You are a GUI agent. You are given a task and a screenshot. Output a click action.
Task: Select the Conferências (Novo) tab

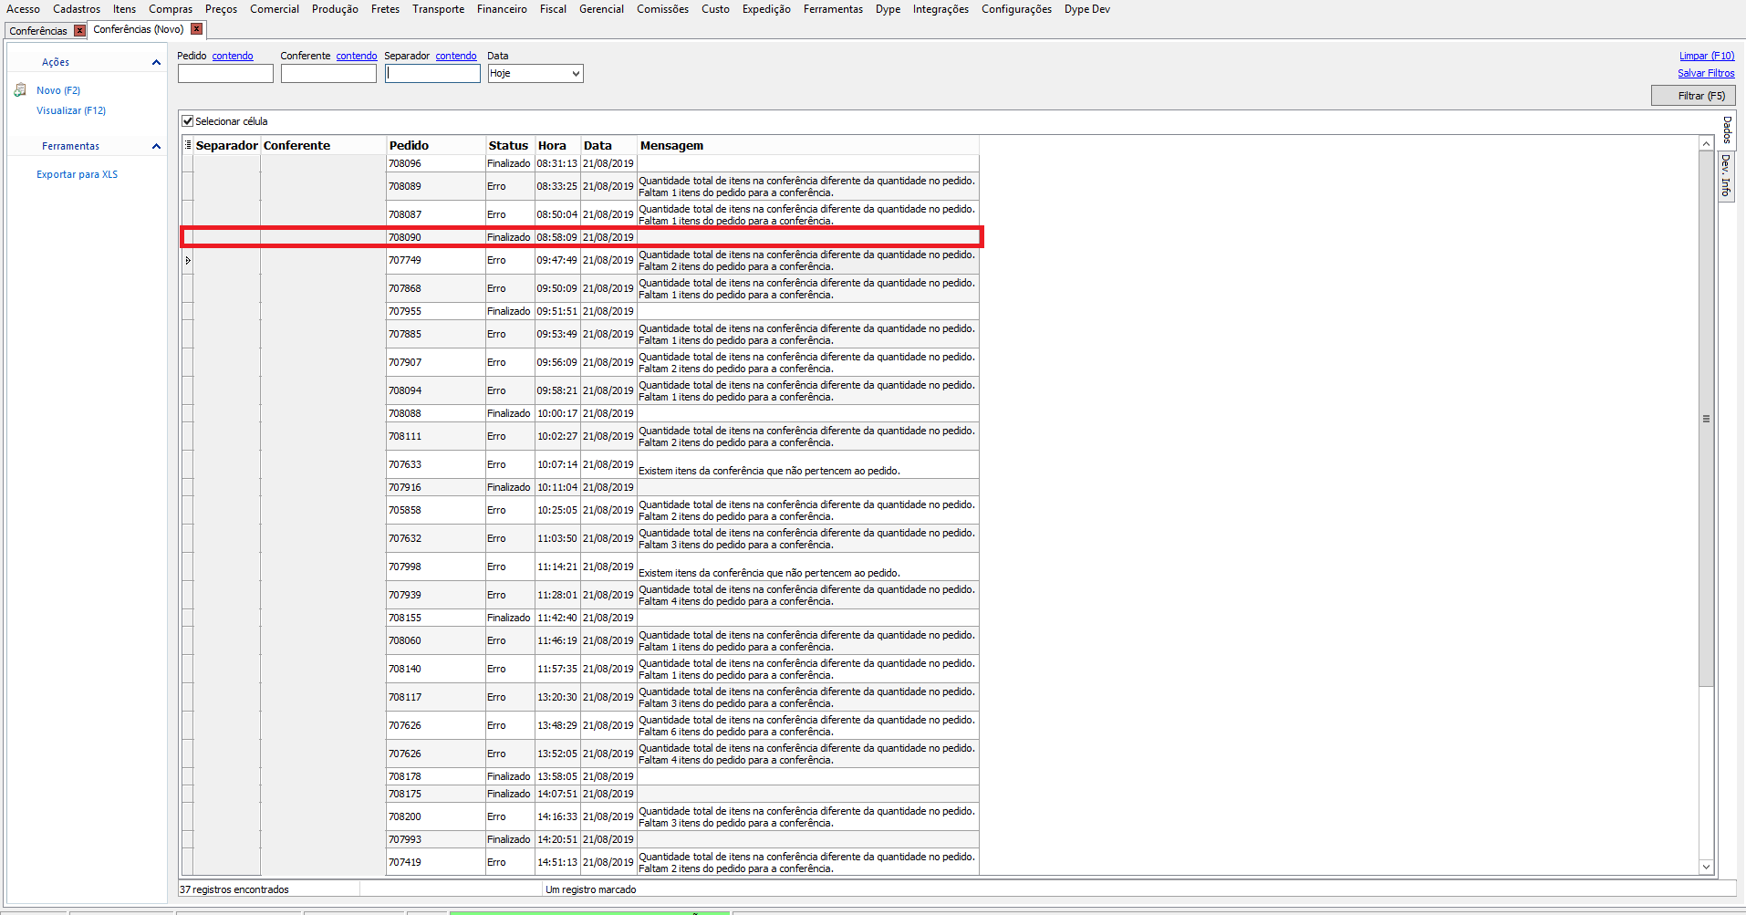pos(139,29)
